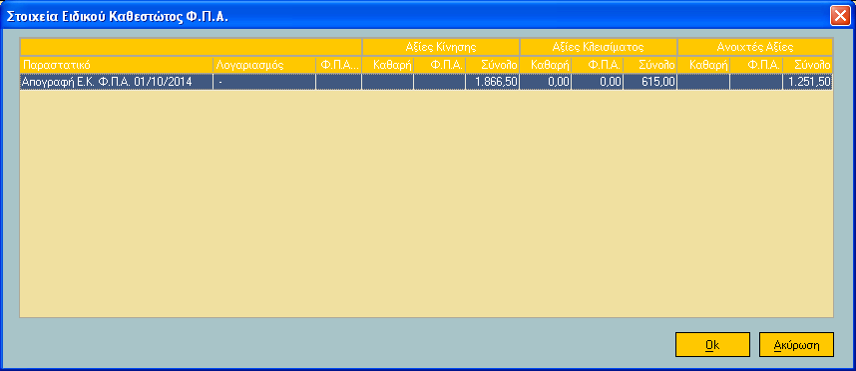
Task: Click the Ok button
Action: pyautogui.click(x=712, y=345)
